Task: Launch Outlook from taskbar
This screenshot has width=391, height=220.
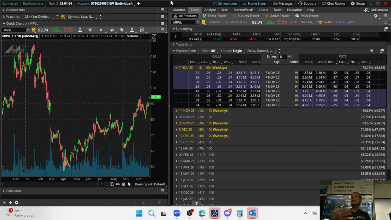Action: (252, 213)
